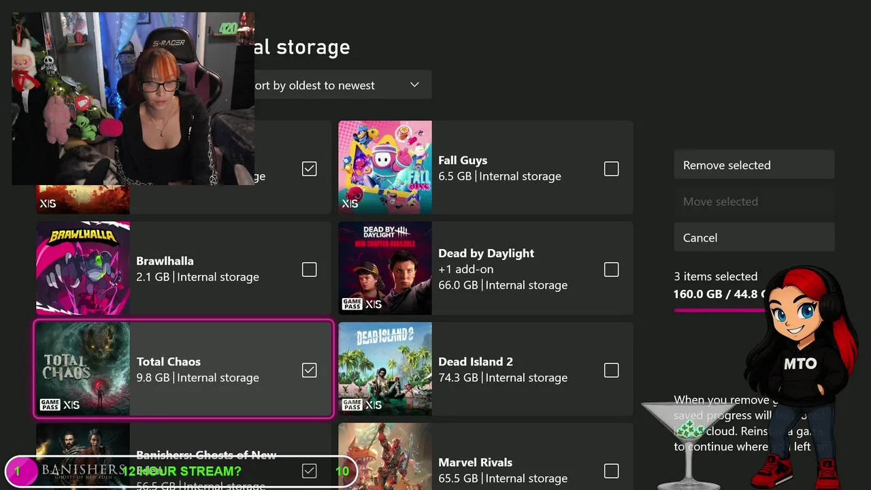Click '65.5 GB | Internal storage' text
Screen dimensions: 871x490
(503, 478)
